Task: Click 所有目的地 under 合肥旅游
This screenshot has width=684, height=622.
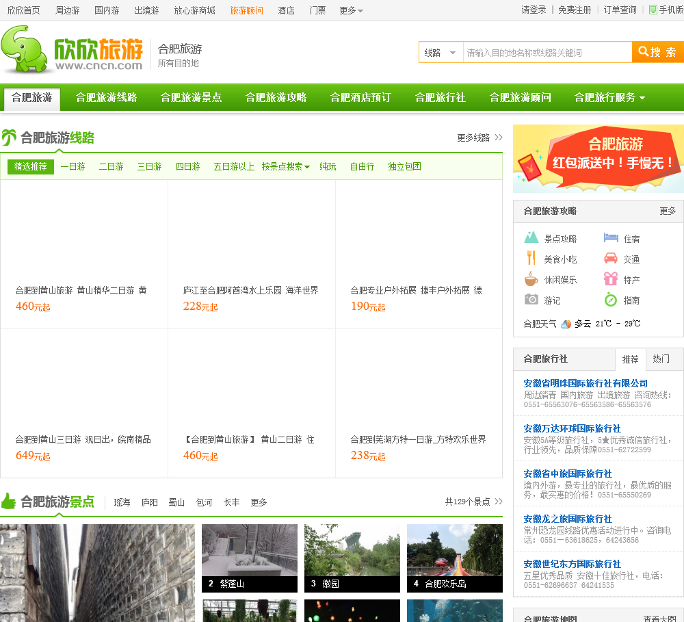Action: point(178,63)
